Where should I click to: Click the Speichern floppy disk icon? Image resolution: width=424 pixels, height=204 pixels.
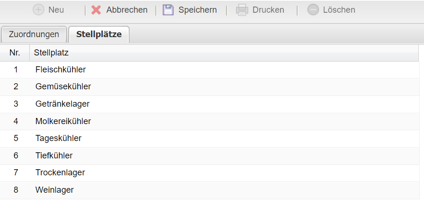(168, 10)
